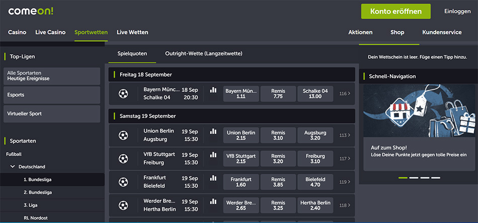Viewport: 478px width, 223px height.
Task: Click the Einloggen link
Action: [457, 11]
